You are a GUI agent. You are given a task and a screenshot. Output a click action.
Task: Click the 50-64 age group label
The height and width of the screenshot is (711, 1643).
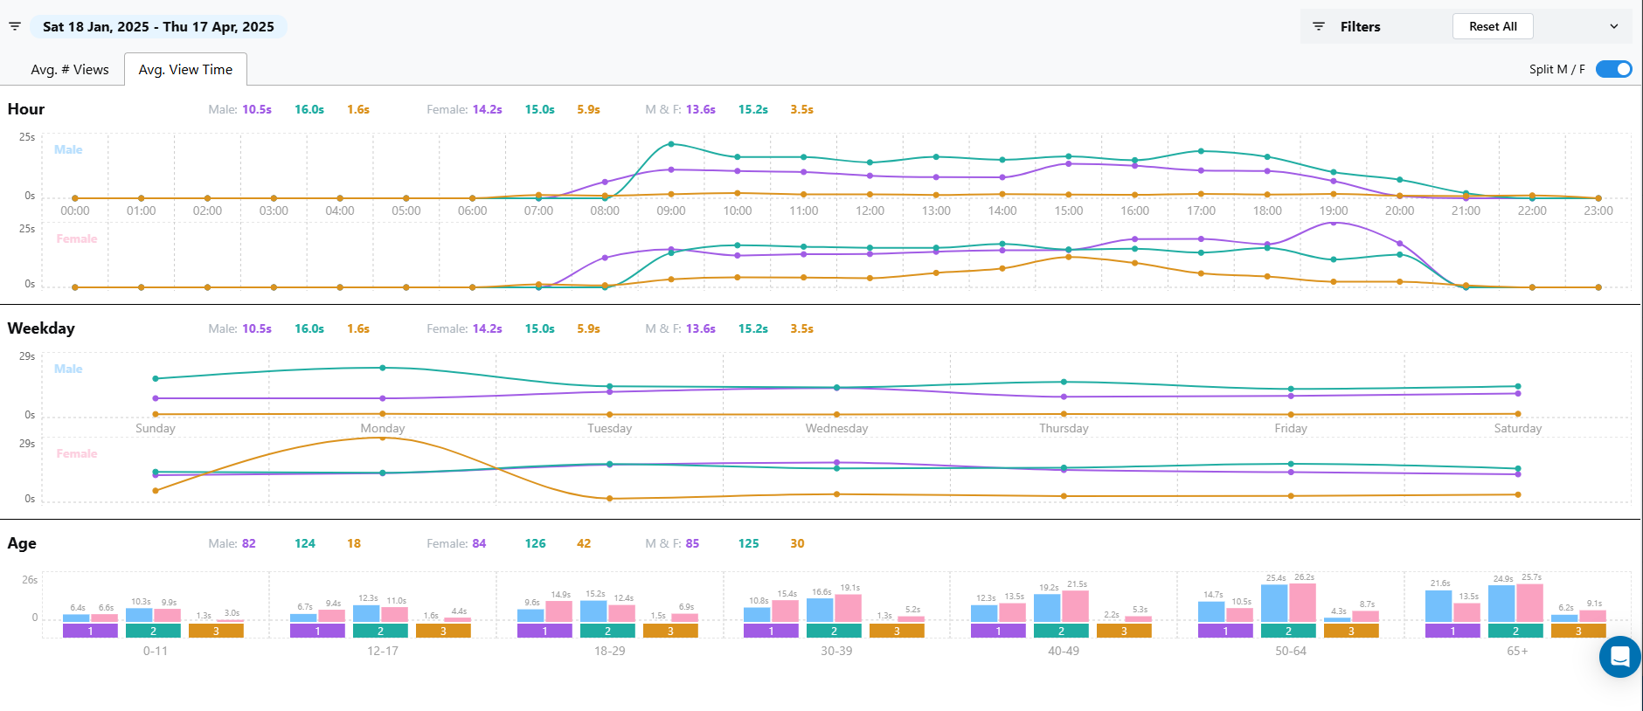(1291, 651)
